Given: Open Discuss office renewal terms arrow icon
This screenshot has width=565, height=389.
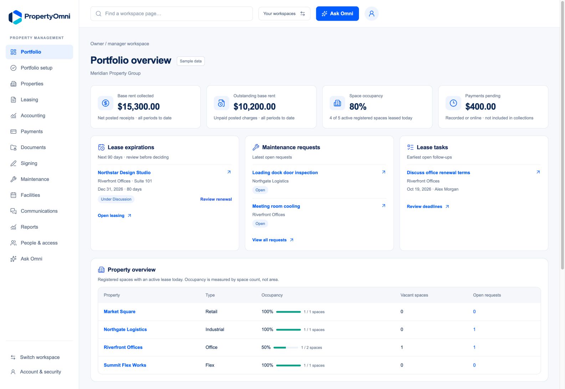Looking at the screenshot, I should [x=538, y=172].
